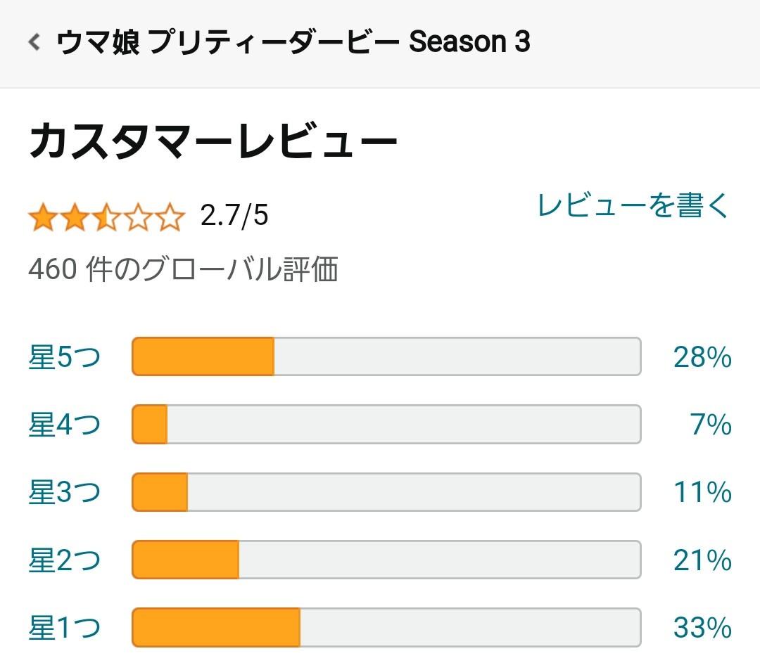Image resolution: width=760 pixels, height=670 pixels.
Task: Select the 星1つ filter link
Action: tap(65, 627)
